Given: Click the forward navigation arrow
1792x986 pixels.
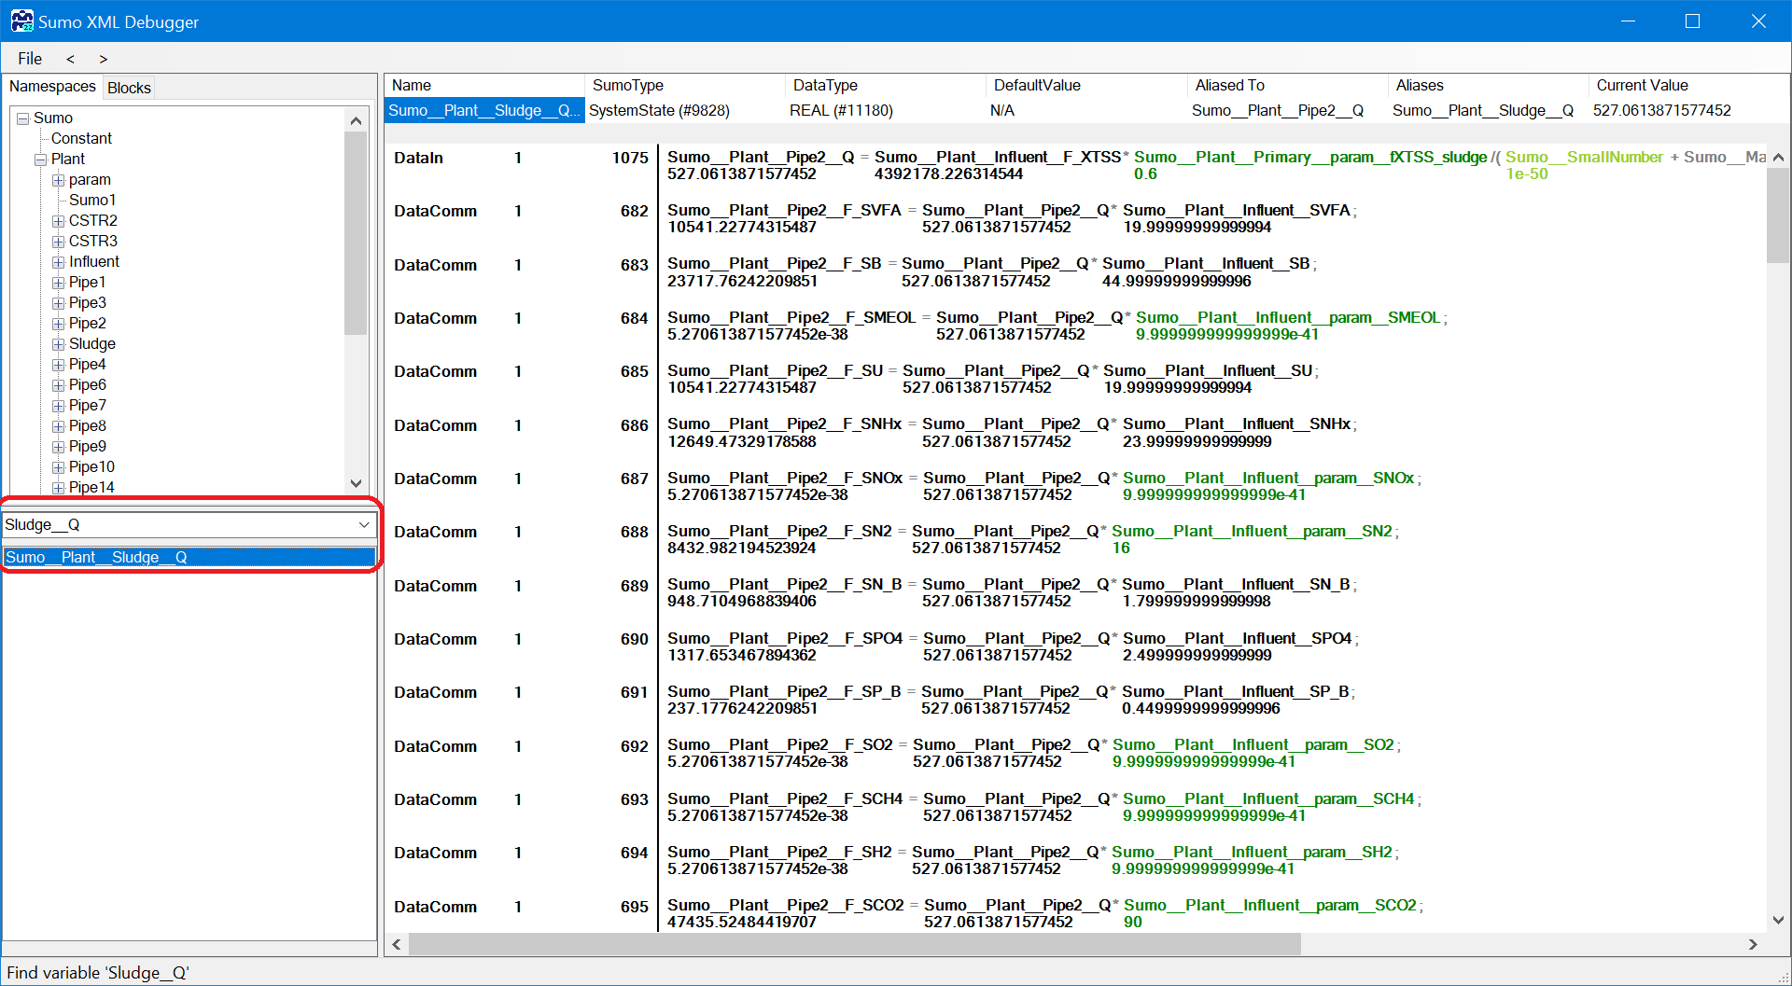Looking at the screenshot, I should 104,59.
